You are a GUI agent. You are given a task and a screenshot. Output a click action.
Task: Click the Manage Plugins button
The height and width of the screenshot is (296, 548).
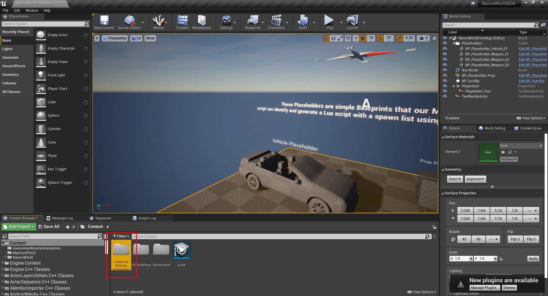point(485,288)
